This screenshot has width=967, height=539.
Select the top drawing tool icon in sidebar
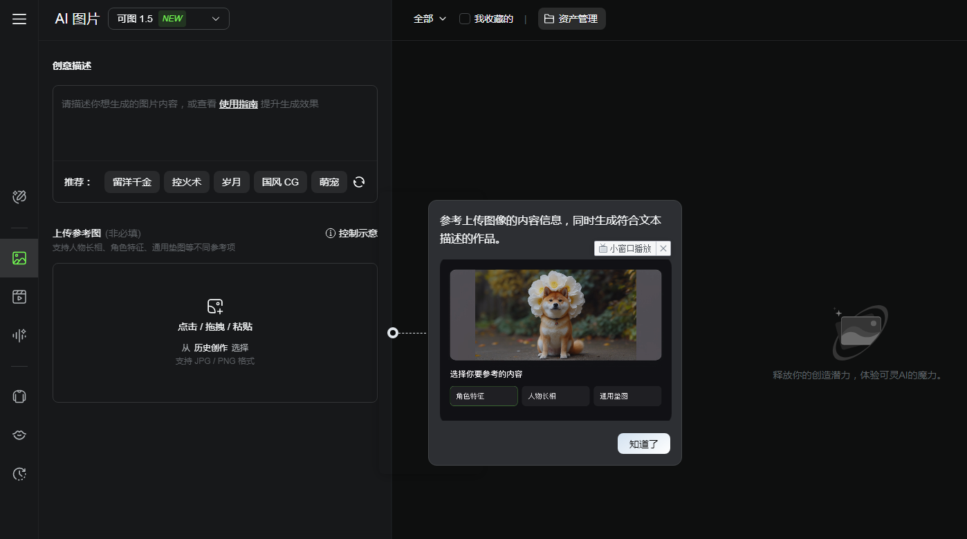pyautogui.click(x=19, y=197)
